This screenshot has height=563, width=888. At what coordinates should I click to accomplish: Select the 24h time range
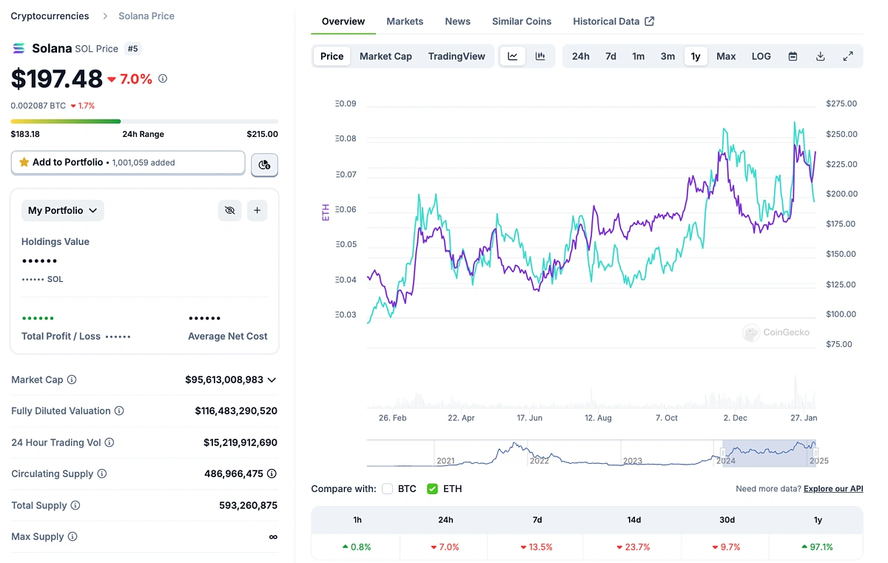tap(581, 56)
